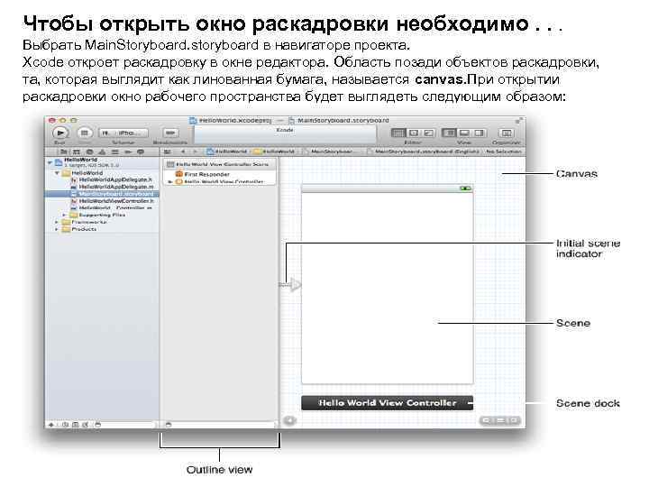This screenshot has height=487, width=649.
Task: Go back with jump bar arrow
Action: [183, 152]
